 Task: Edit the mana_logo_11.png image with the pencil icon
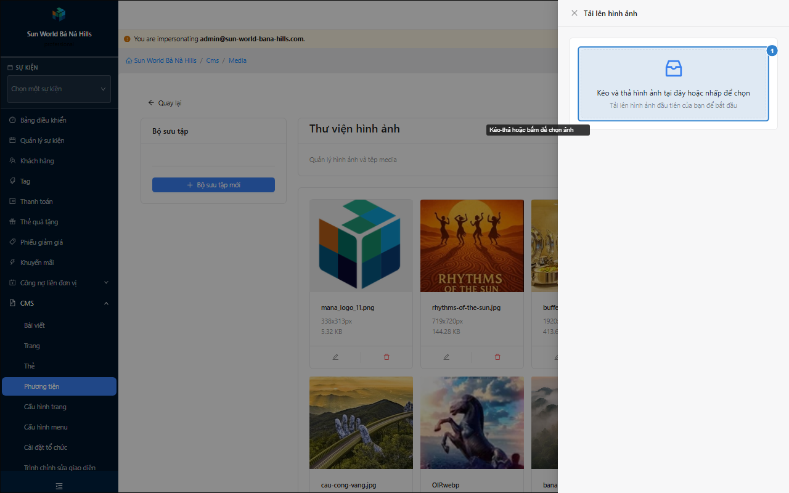[x=335, y=357]
